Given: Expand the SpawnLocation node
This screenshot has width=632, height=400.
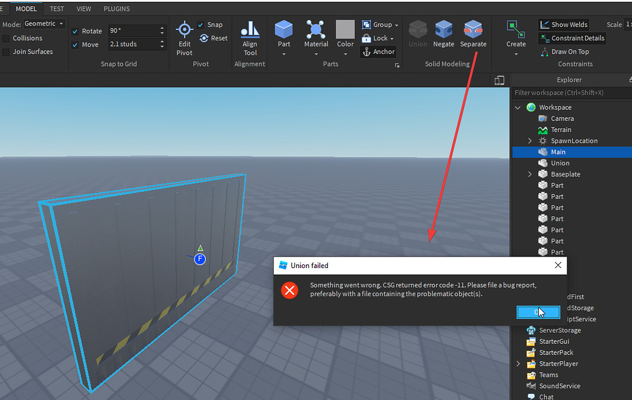Looking at the screenshot, I should 529,140.
